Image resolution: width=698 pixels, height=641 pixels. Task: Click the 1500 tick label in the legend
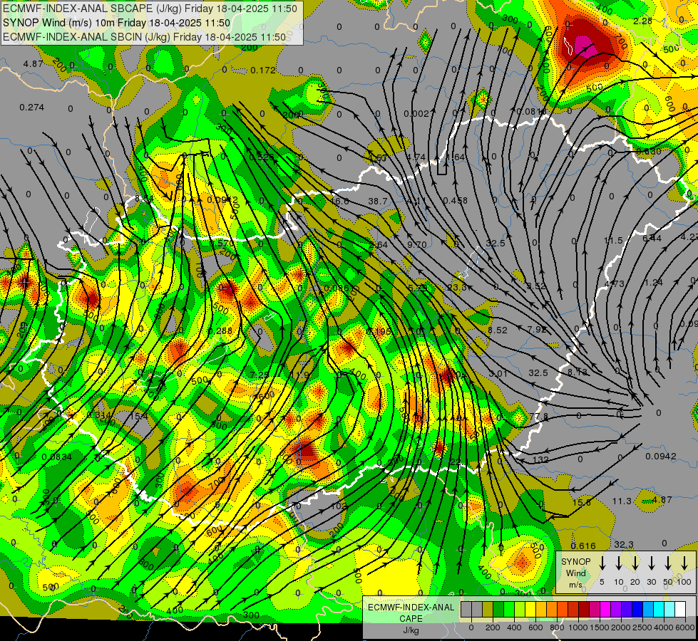coord(599,627)
